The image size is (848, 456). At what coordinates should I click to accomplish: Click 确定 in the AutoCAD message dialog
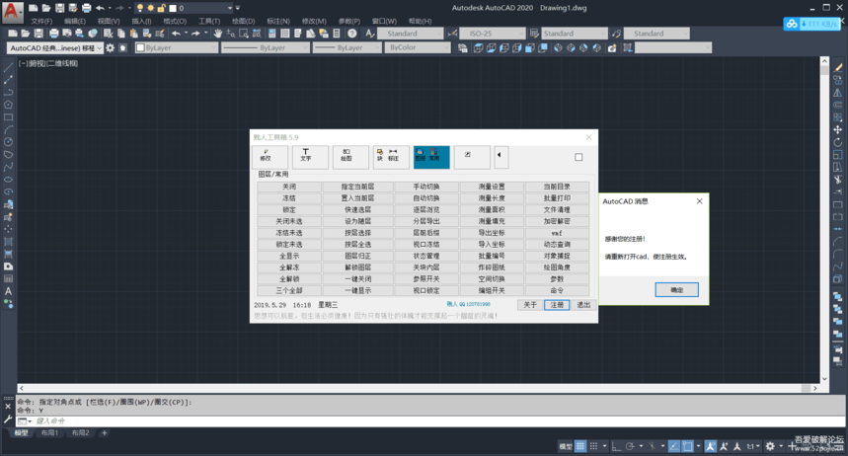click(x=676, y=290)
